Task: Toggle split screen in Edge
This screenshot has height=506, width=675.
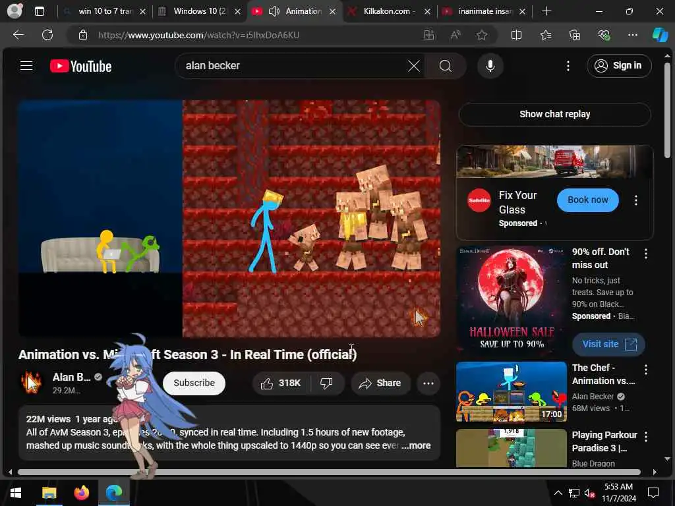Action: point(516,35)
